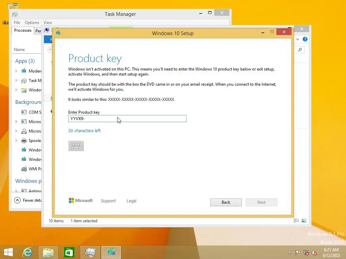Click the Name column header in Task Manager

click(x=19, y=50)
